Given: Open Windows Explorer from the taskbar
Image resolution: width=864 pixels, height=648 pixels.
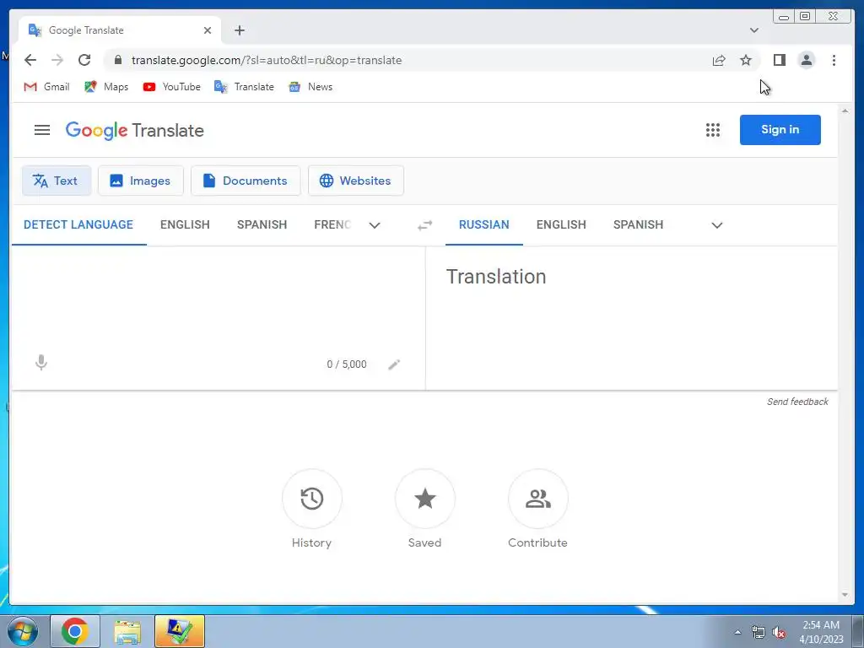Looking at the screenshot, I should [127, 631].
